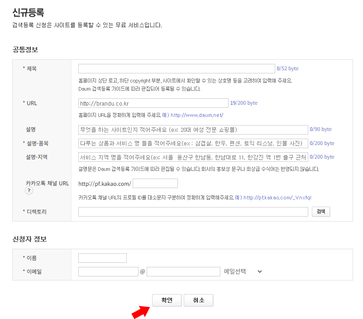This screenshot has width=363, height=319.
Task: Click the 취소 cancel button
Action: point(198,300)
